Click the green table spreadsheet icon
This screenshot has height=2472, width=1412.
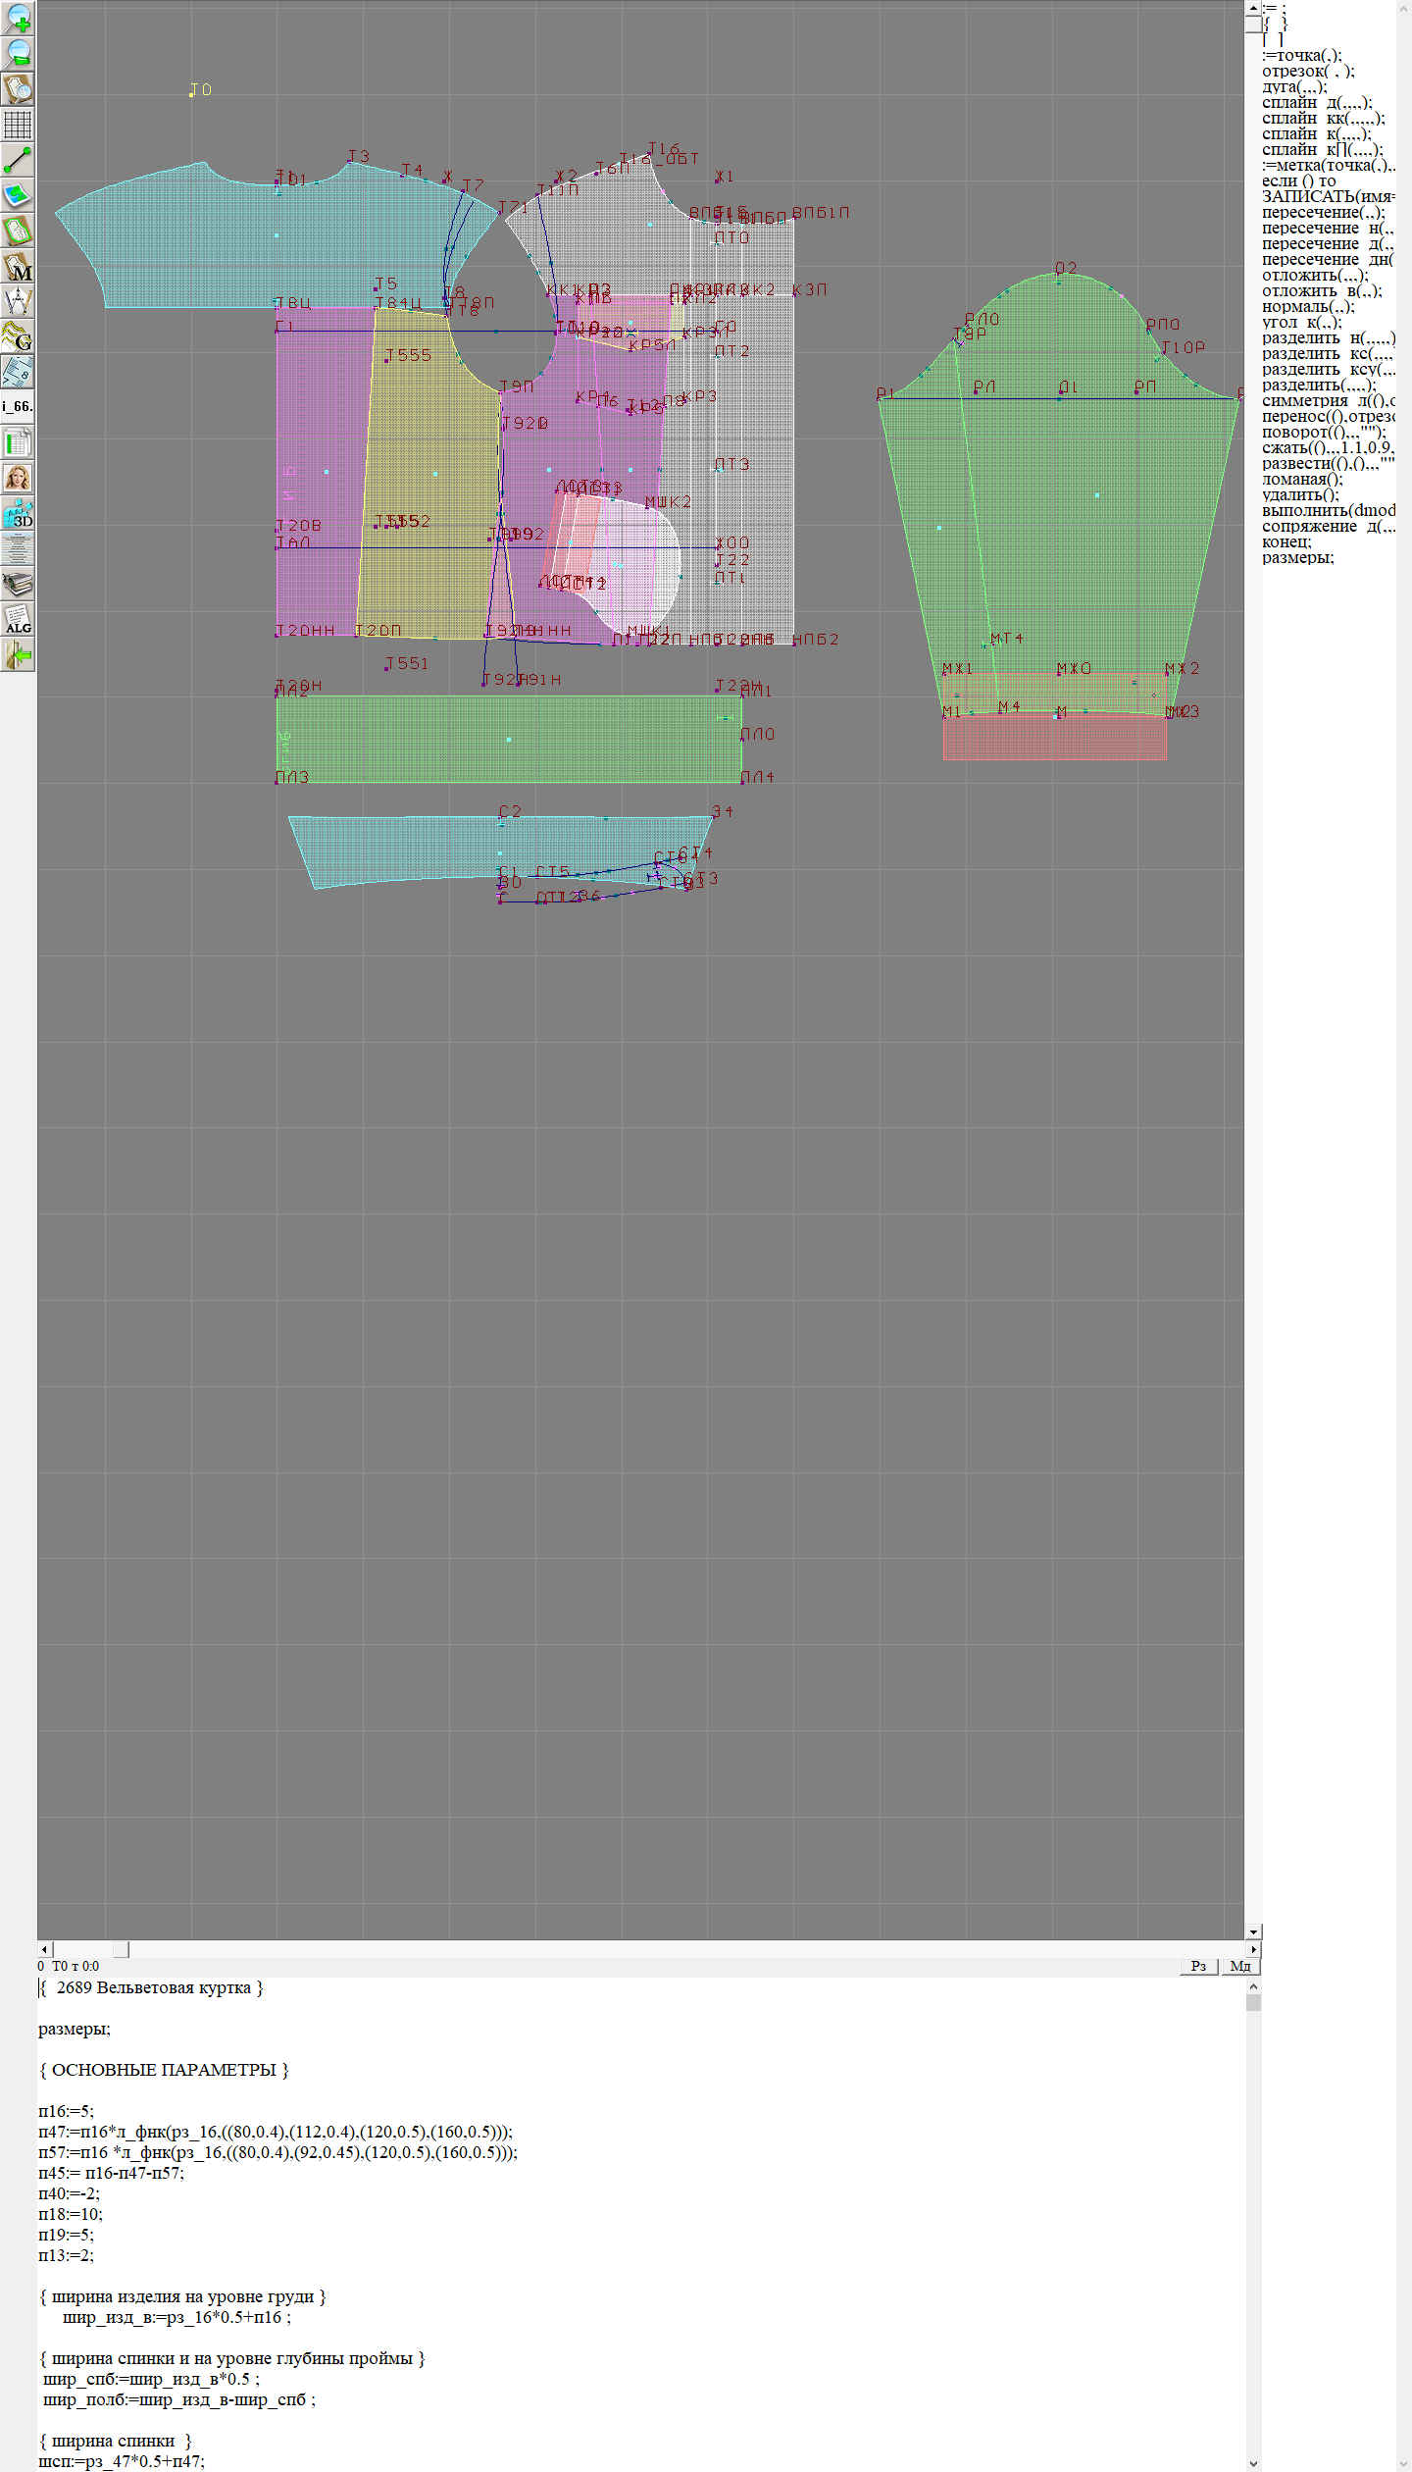[18, 442]
